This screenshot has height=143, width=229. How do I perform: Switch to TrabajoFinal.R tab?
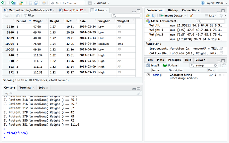tap(73, 10)
